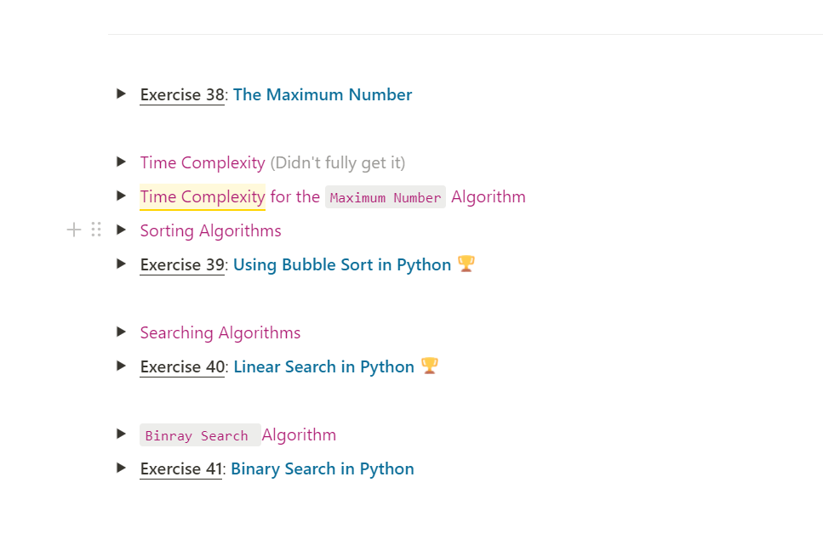
Task: Click the Binray Search inline code block
Action: [200, 434]
